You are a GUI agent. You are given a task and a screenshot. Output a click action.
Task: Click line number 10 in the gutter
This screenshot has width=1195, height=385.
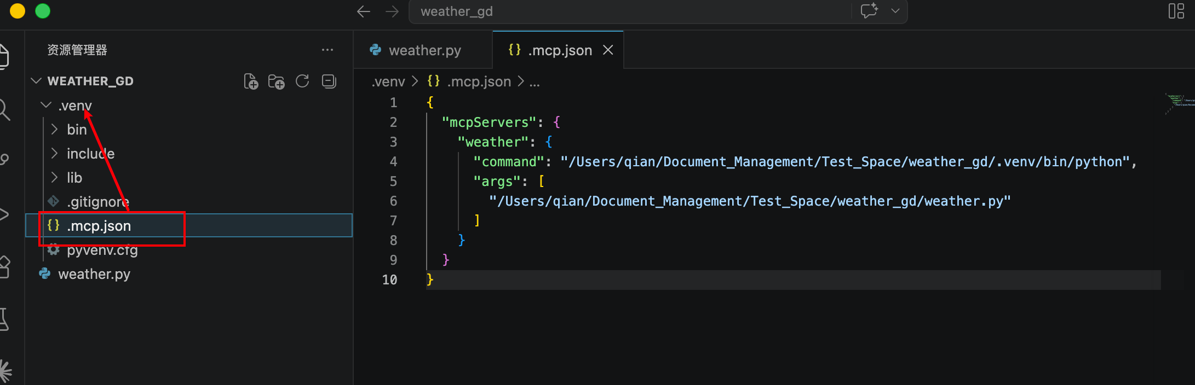click(389, 279)
